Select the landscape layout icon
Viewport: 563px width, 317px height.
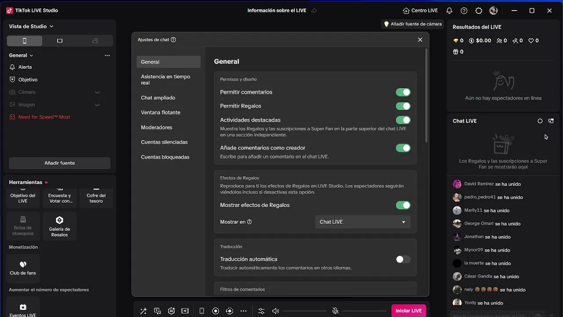(60, 41)
